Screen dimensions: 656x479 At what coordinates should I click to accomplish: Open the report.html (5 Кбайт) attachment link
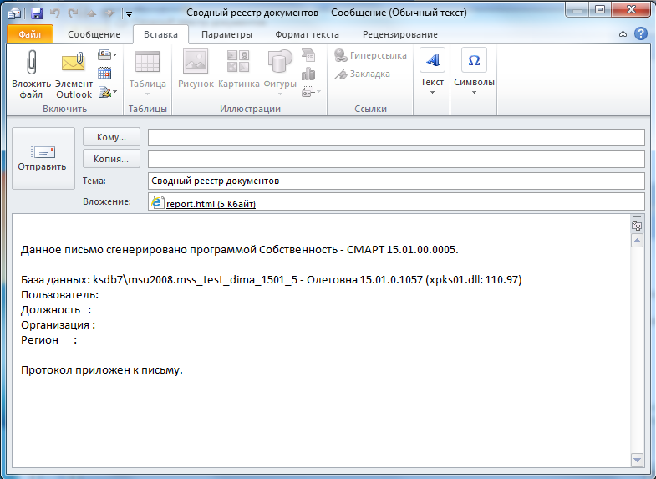coord(211,204)
